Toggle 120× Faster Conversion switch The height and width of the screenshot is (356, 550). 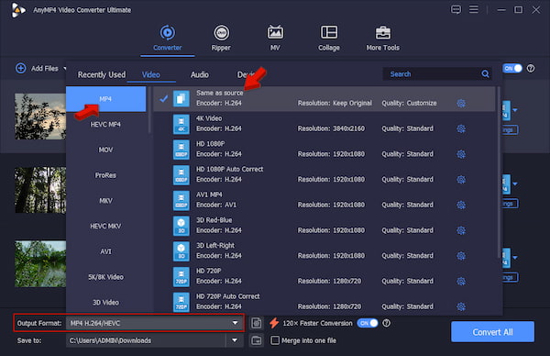(368, 323)
